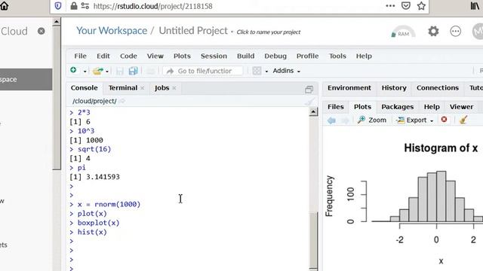
Task: Select the Console tab
Action: 84,88
